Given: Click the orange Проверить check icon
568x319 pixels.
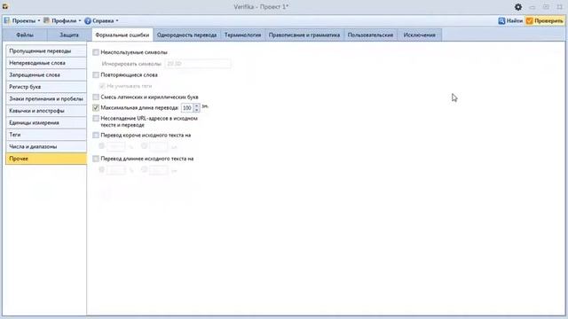Looking at the screenshot, I should (x=530, y=21).
